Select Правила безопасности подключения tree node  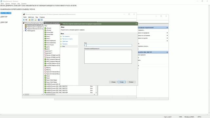pos(34,29)
